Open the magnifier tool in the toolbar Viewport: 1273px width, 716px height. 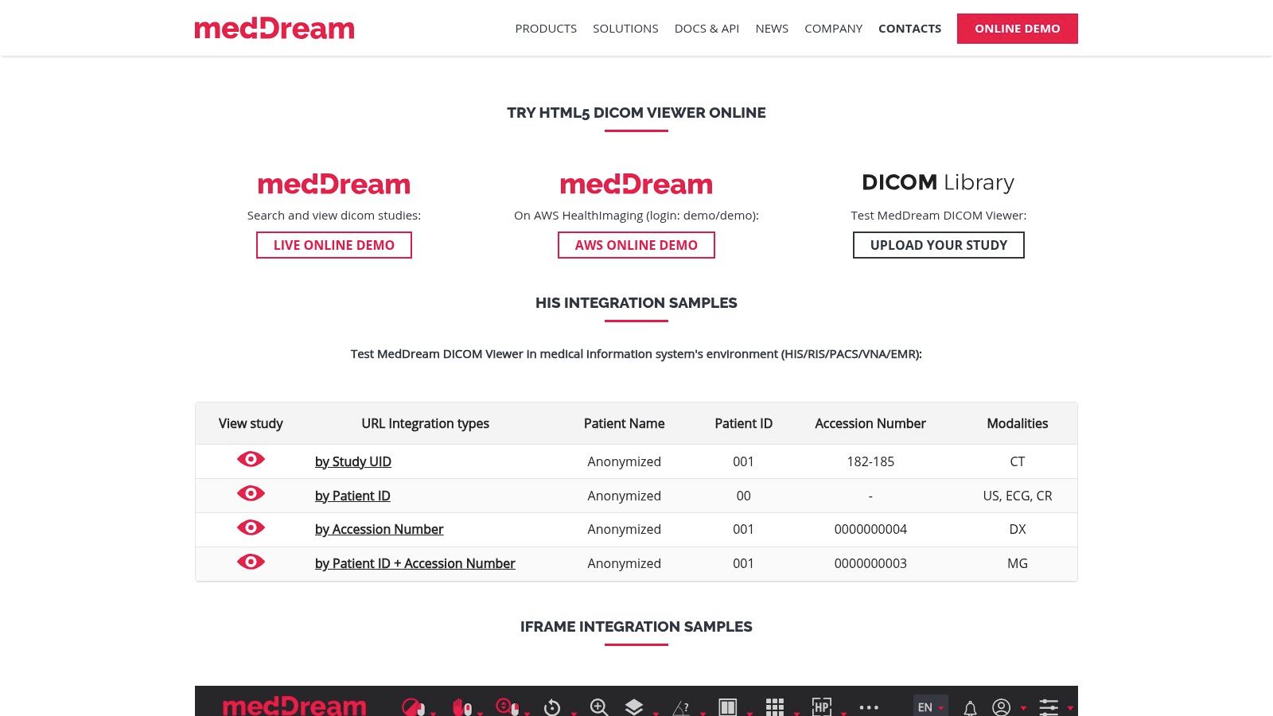(598, 706)
